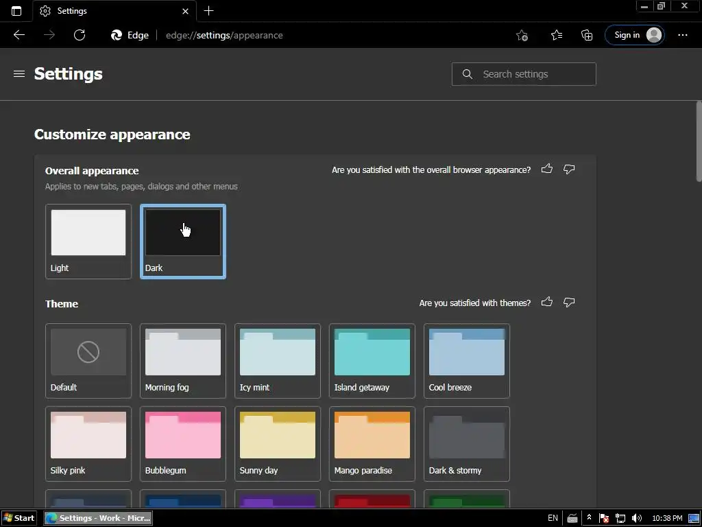702x527 pixels.
Task: Open the on-screen keyboard tray icon
Action: pyautogui.click(x=572, y=519)
